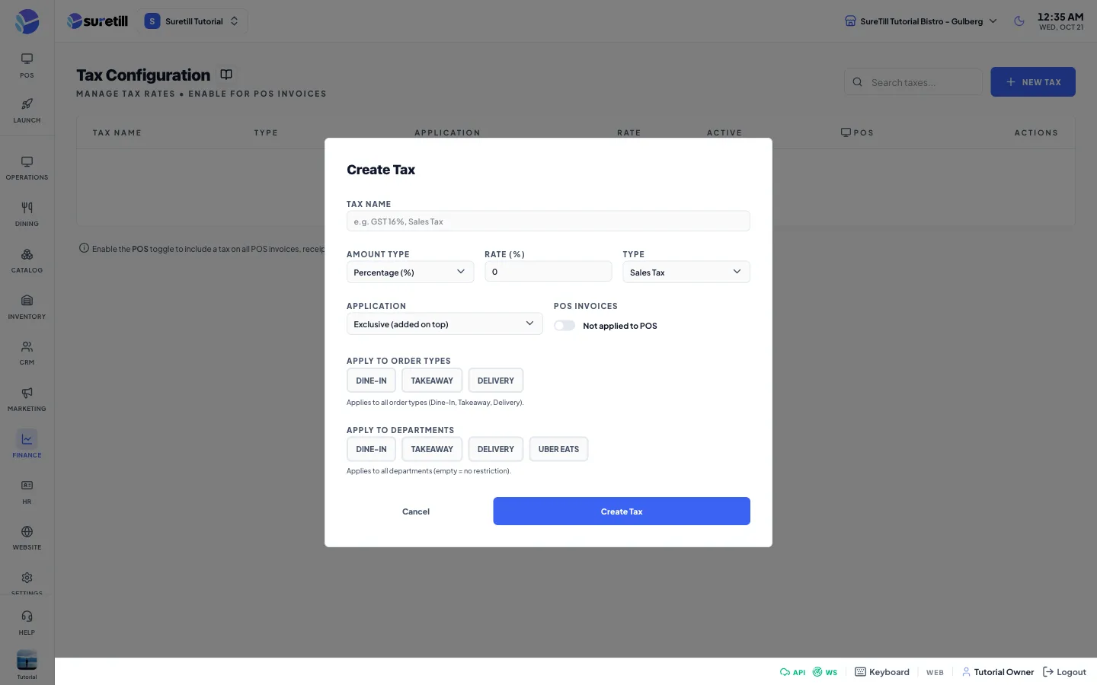Click the WS status indicator
This screenshot has height=685, width=1097.
click(x=825, y=672)
